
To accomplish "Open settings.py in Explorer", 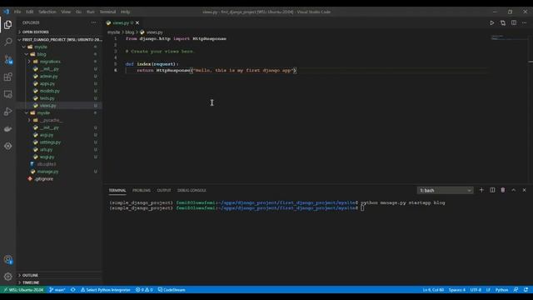I will 59,142.
